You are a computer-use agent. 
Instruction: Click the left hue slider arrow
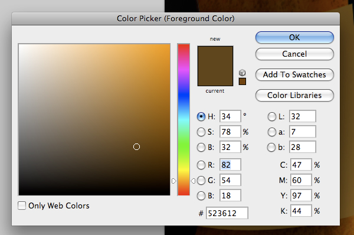[x=174, y=181]
